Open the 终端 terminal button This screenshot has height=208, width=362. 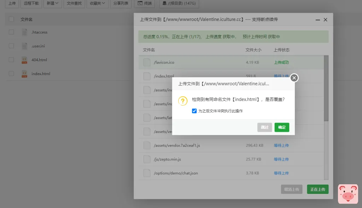145,4
